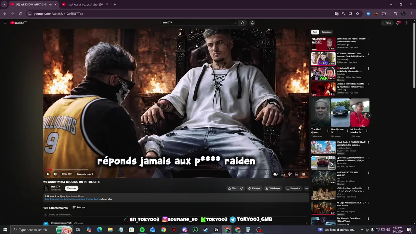Switch to the Arabic-titled second browser tab

[85, 5]
